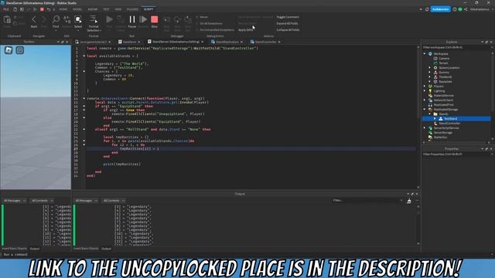495x278 pixels.
Task: Click the Apply Edits button
Action: 246,30
